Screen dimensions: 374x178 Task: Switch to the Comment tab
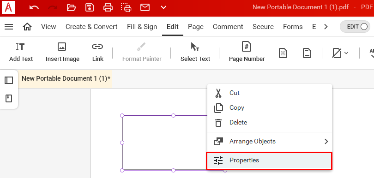point(228,27)
